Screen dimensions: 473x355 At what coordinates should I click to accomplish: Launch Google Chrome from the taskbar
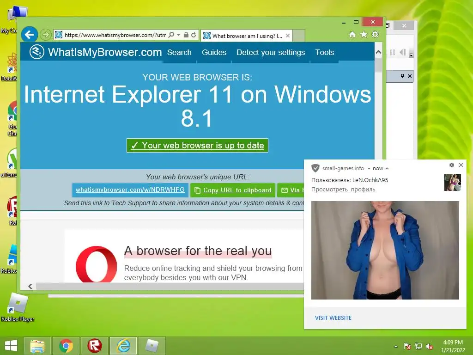pyautogui.click(x=66, y=346)
